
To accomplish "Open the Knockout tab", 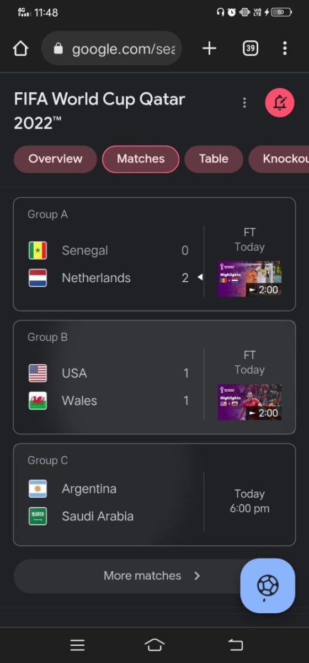I will coord(279,159).
